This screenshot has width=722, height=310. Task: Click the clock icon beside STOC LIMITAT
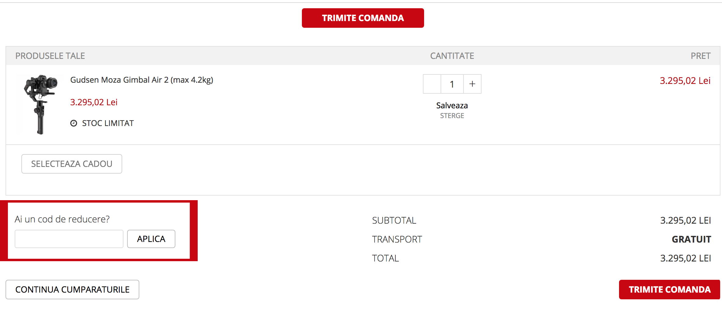click(x=74, y=123)
